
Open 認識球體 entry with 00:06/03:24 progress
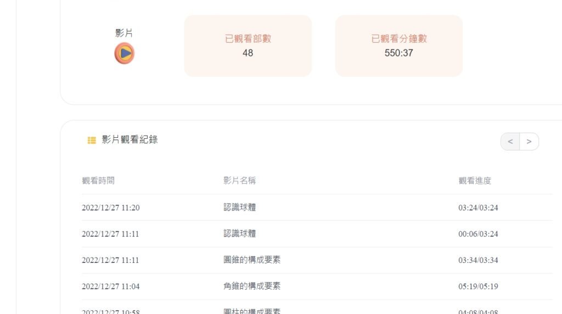[x=239, y=234]
